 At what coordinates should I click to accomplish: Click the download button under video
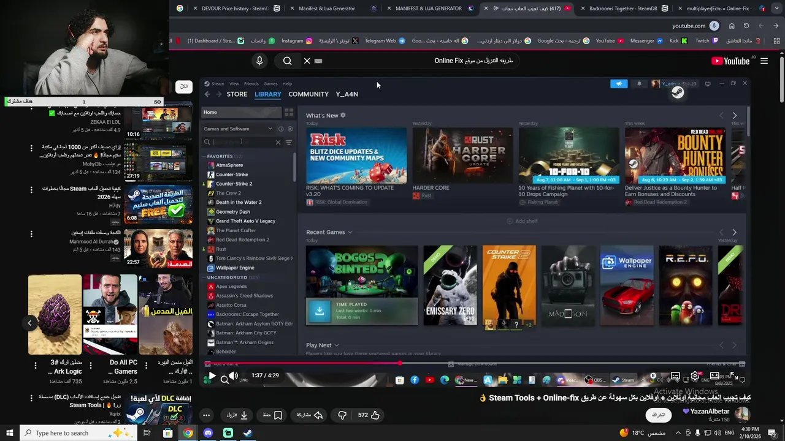click(237, 415)
